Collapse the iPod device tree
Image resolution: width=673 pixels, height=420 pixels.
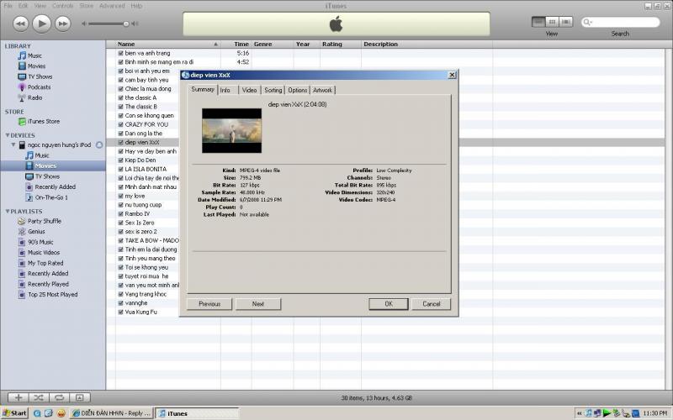click(13, 144)
